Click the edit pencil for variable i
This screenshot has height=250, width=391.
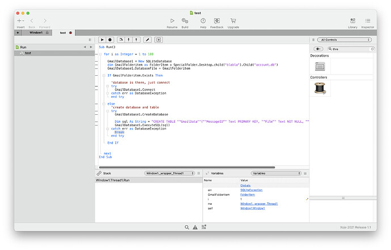point(307,199)
